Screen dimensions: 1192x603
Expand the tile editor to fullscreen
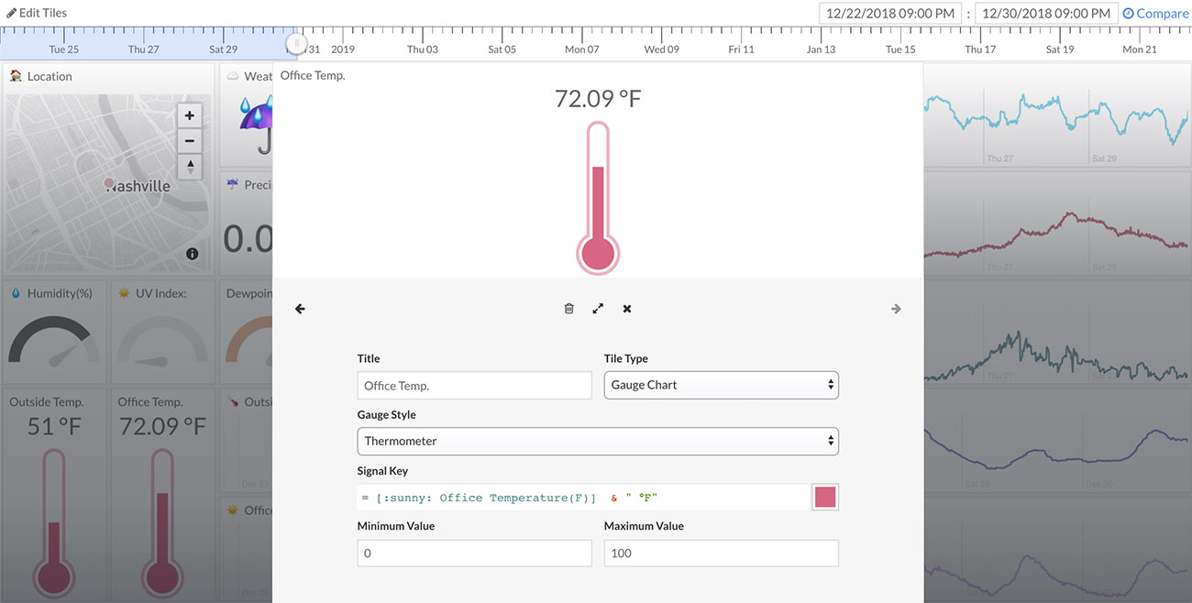598,308
